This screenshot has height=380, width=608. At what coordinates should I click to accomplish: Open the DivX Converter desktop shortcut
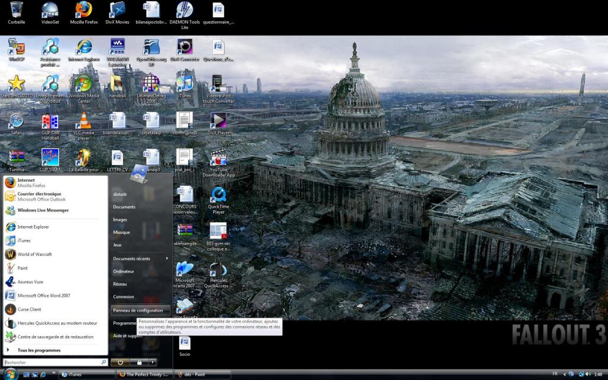(185, 50)
